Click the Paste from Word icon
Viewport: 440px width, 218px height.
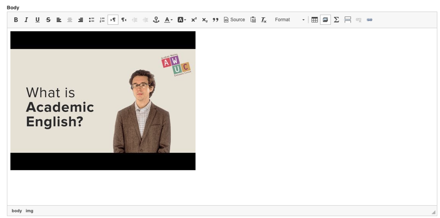tap(253, 20)
